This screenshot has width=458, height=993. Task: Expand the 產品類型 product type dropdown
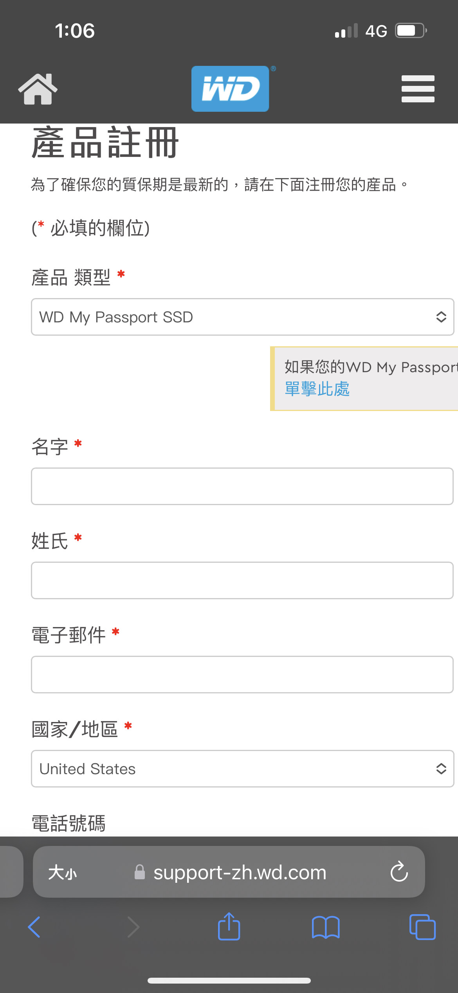coord(242,317)
